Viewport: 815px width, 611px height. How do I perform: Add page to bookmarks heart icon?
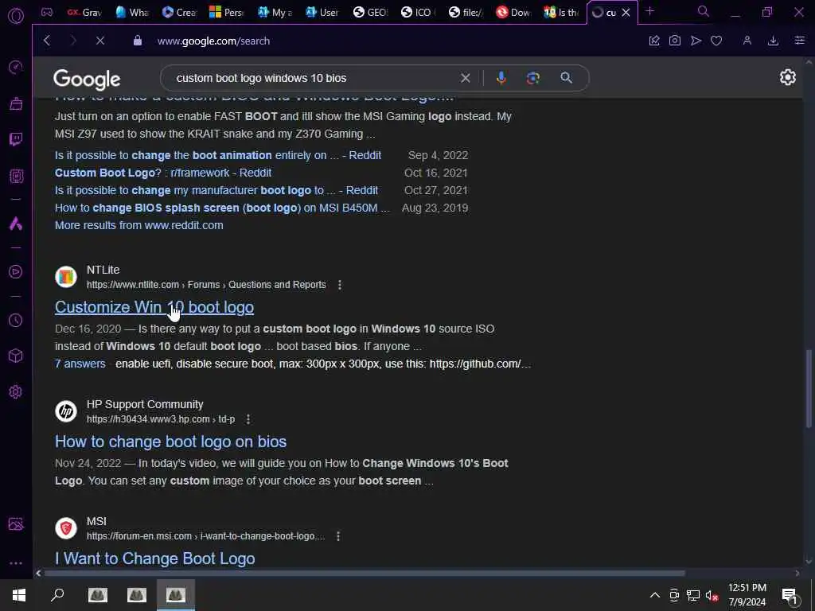tap(716, 41)
